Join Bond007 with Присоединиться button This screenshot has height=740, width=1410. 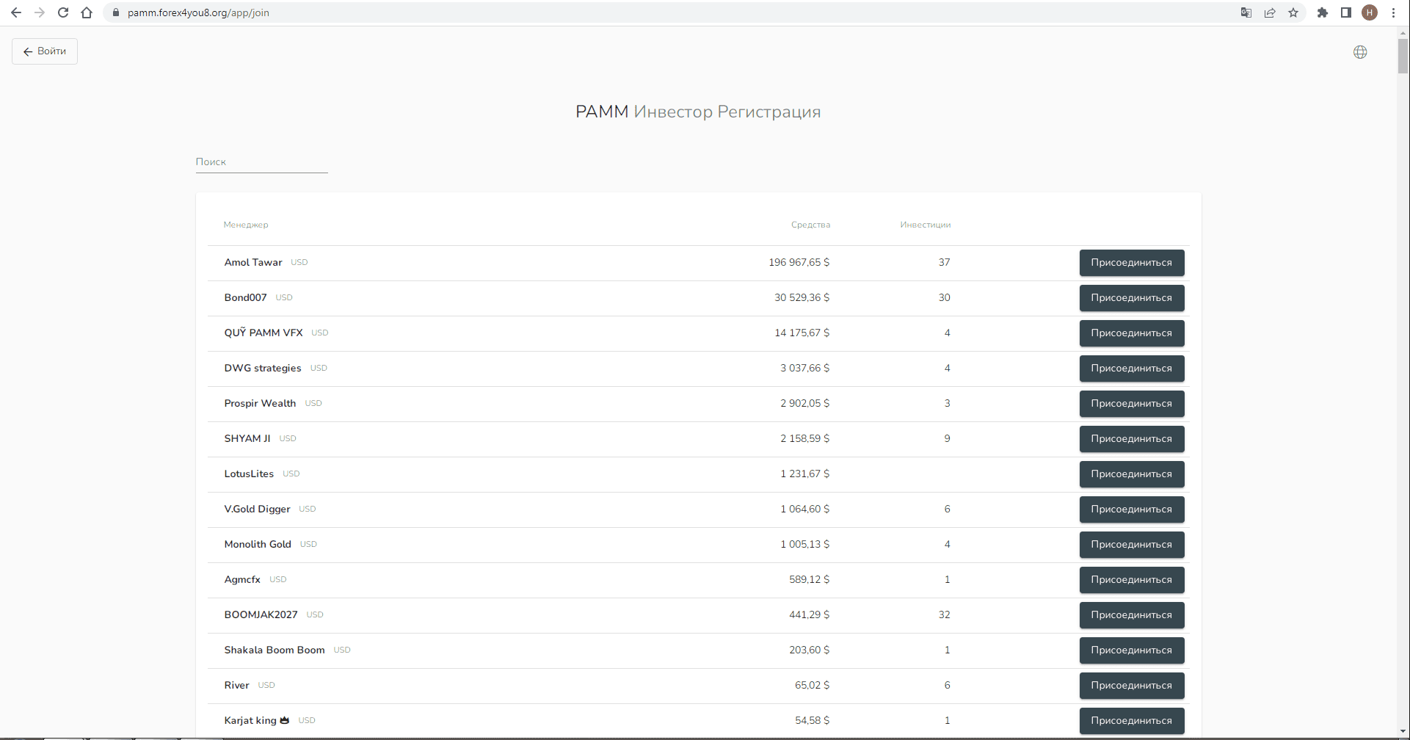[1132, 298]
